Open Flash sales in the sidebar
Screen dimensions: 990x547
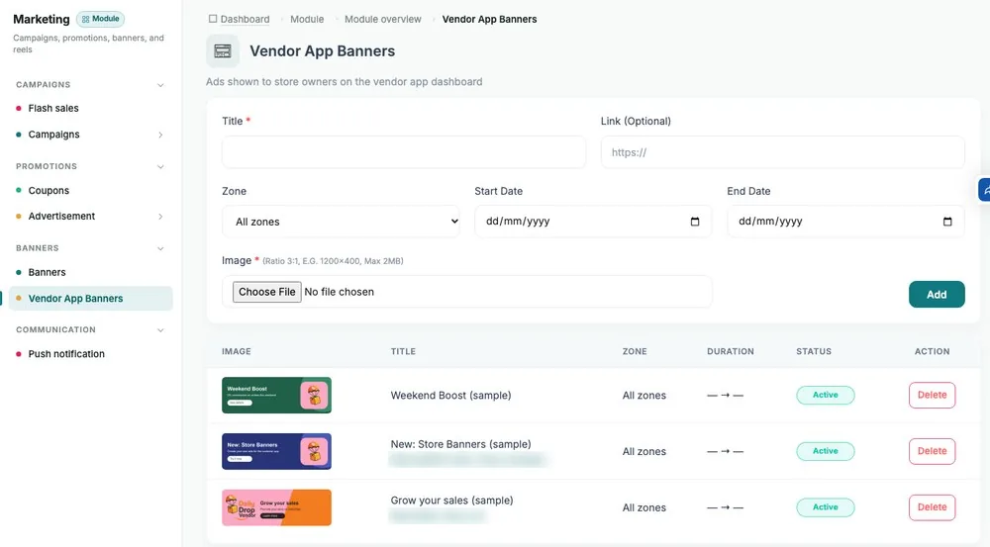53,109
